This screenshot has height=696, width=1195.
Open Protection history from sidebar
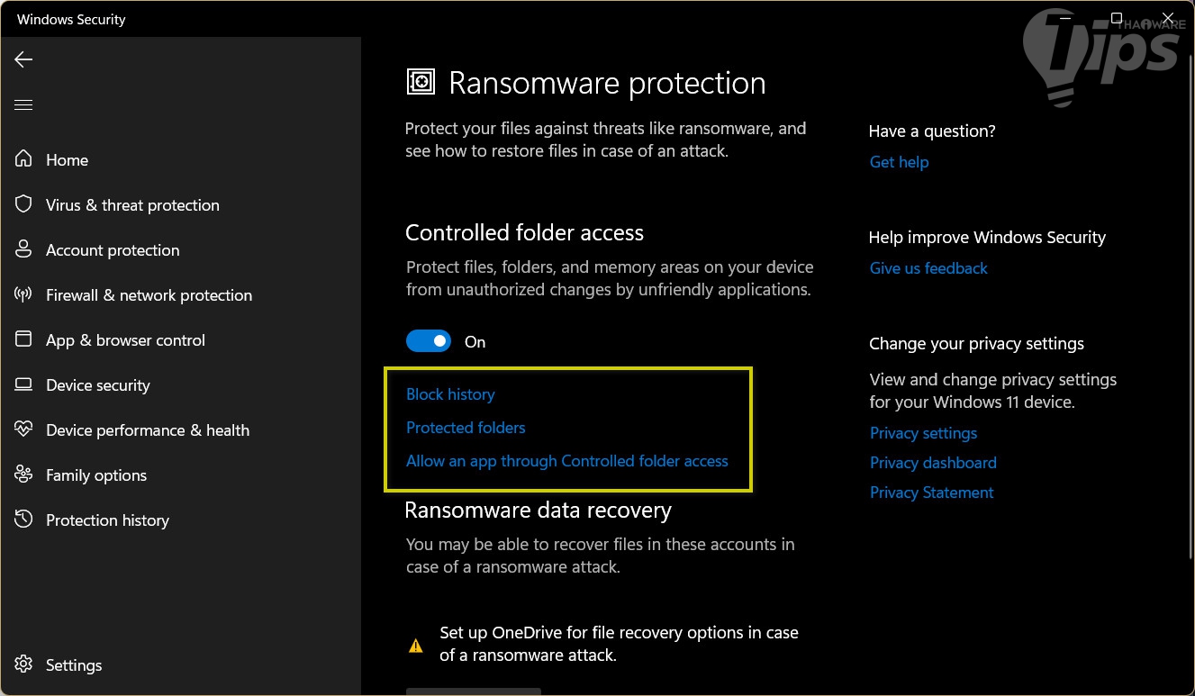tap(107, 520)
